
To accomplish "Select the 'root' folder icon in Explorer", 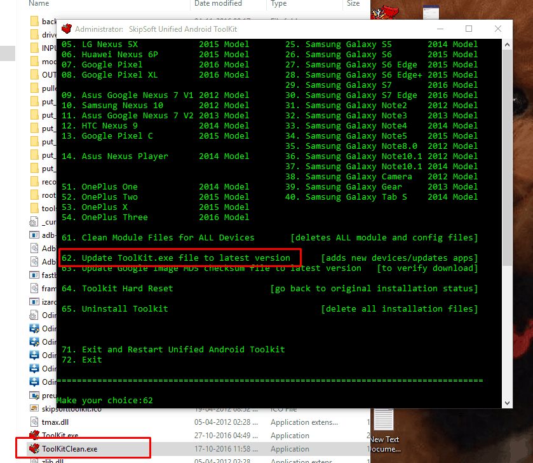I will click(x=34, y=195).
